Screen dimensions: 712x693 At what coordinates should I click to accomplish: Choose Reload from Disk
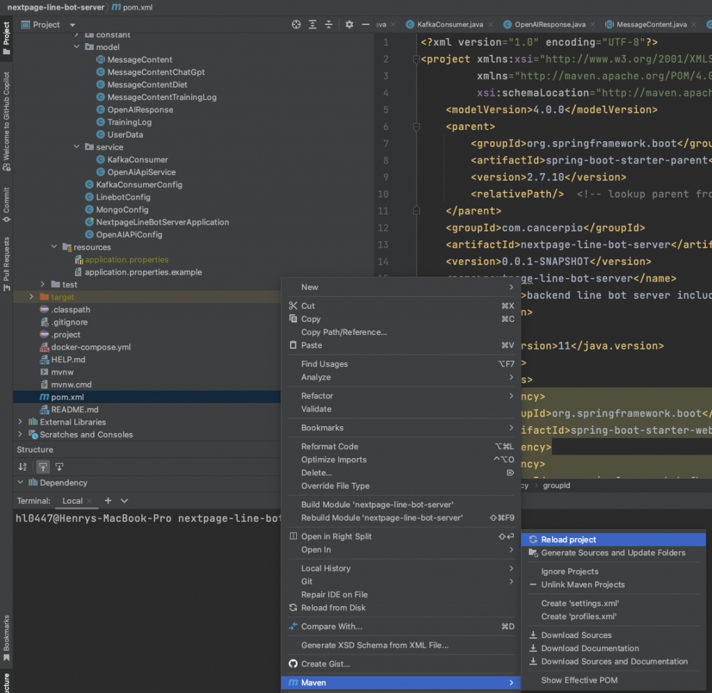pyautogui.click(x=401, y=608)
